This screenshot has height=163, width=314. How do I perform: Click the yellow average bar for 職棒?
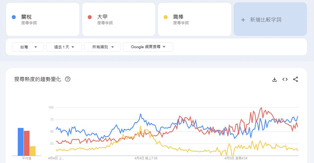tap(33, 151)
